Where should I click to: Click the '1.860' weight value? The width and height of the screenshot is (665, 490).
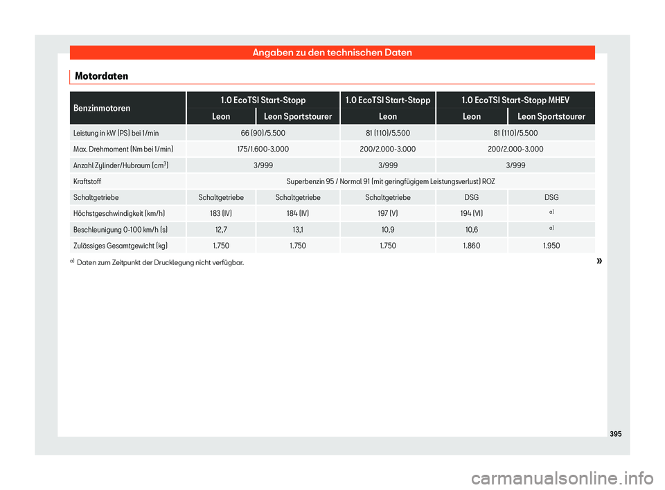[472, 246]
